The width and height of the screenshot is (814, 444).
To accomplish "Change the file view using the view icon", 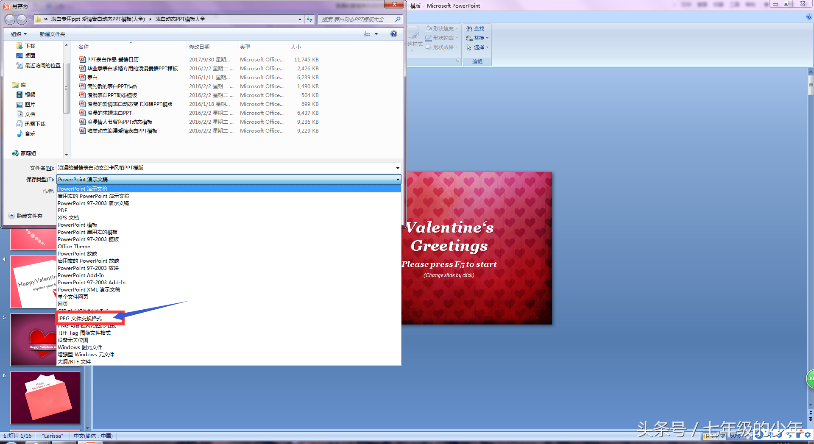I will click(367, 34).
